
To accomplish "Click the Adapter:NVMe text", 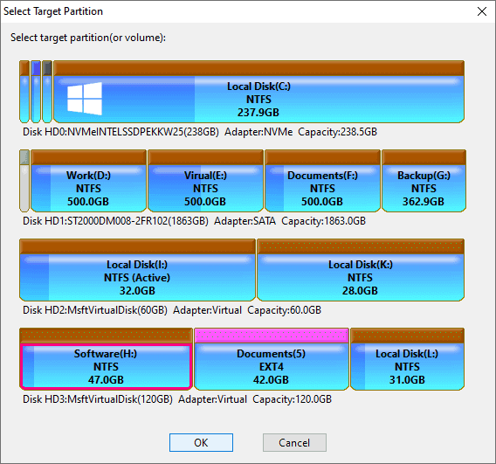I will (x=258, y=132).
